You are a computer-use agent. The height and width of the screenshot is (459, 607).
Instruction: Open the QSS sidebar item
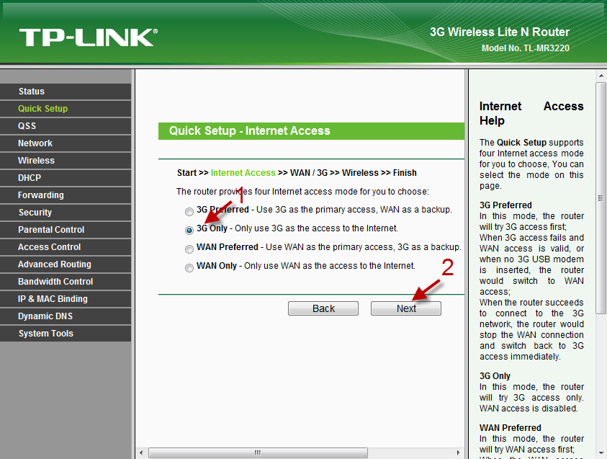pyautogui.click(x=66, y=126)
